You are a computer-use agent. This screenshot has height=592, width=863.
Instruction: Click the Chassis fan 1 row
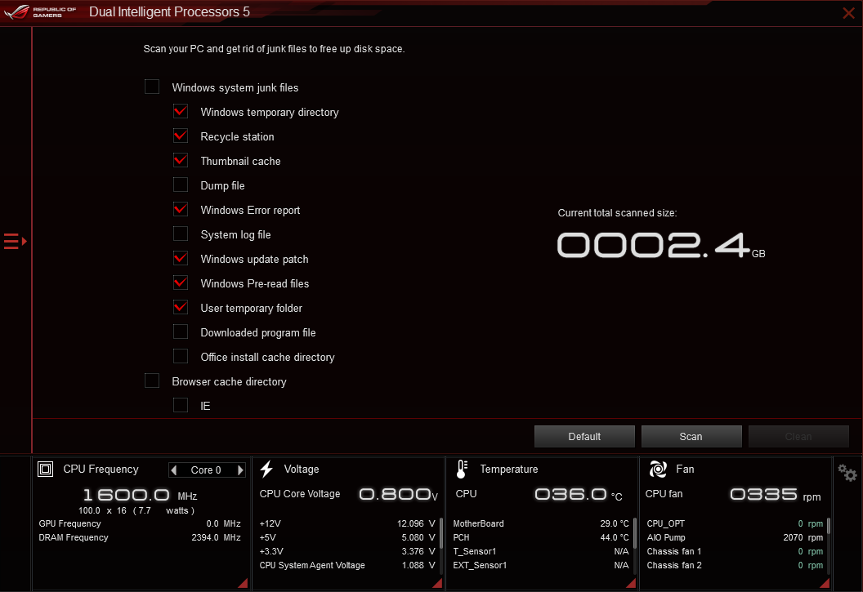[x=735, y=551]
